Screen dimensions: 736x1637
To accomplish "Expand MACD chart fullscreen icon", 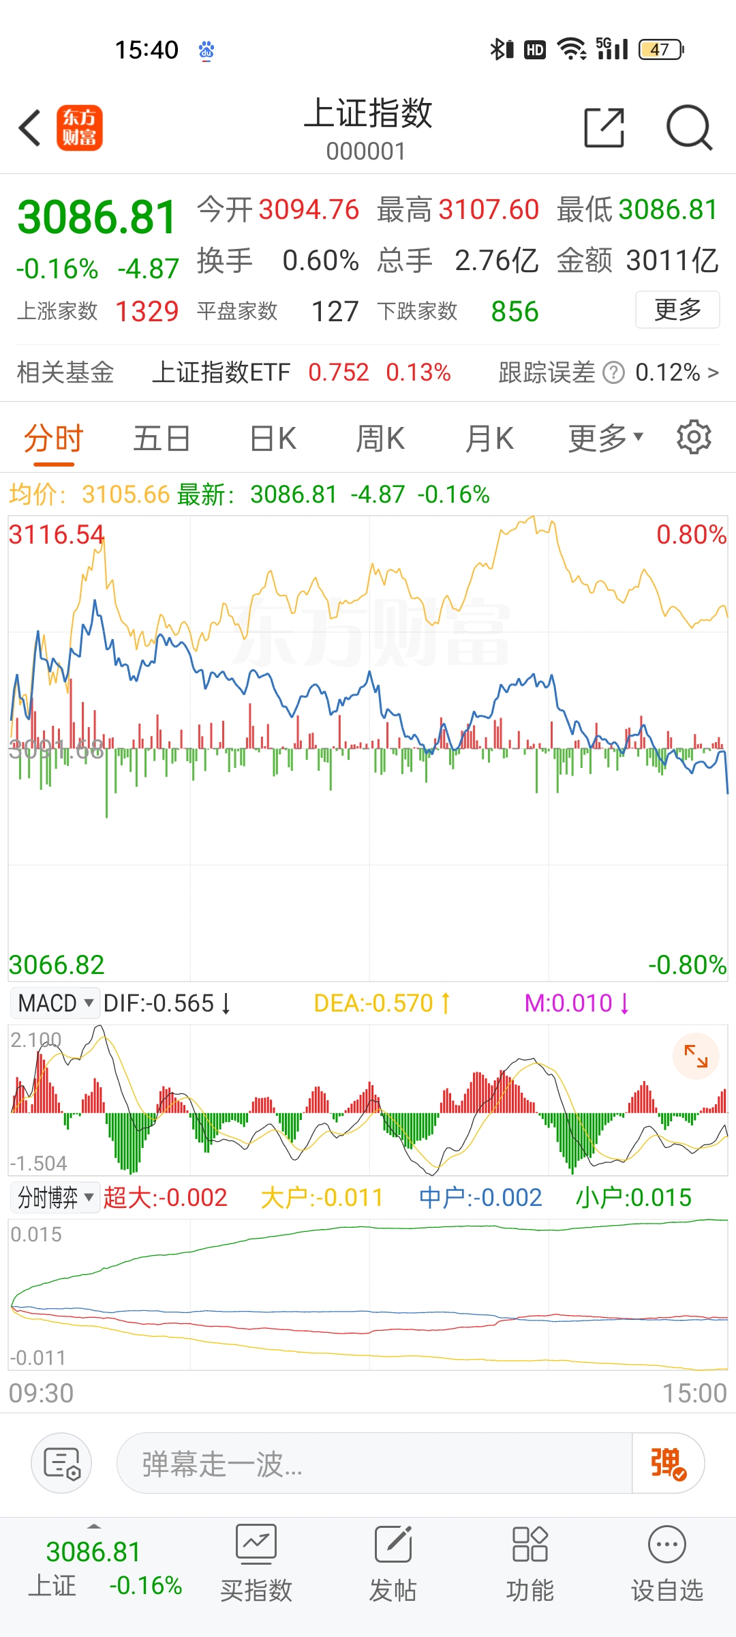I will click(696, 1056).
